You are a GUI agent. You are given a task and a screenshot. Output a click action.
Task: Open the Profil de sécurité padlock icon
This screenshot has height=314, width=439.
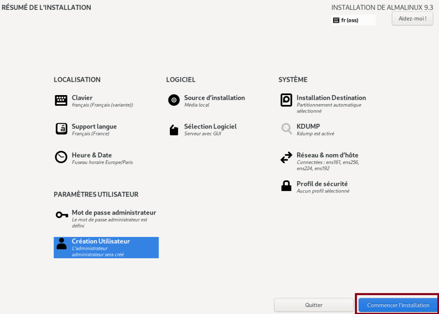click(286, 186)
